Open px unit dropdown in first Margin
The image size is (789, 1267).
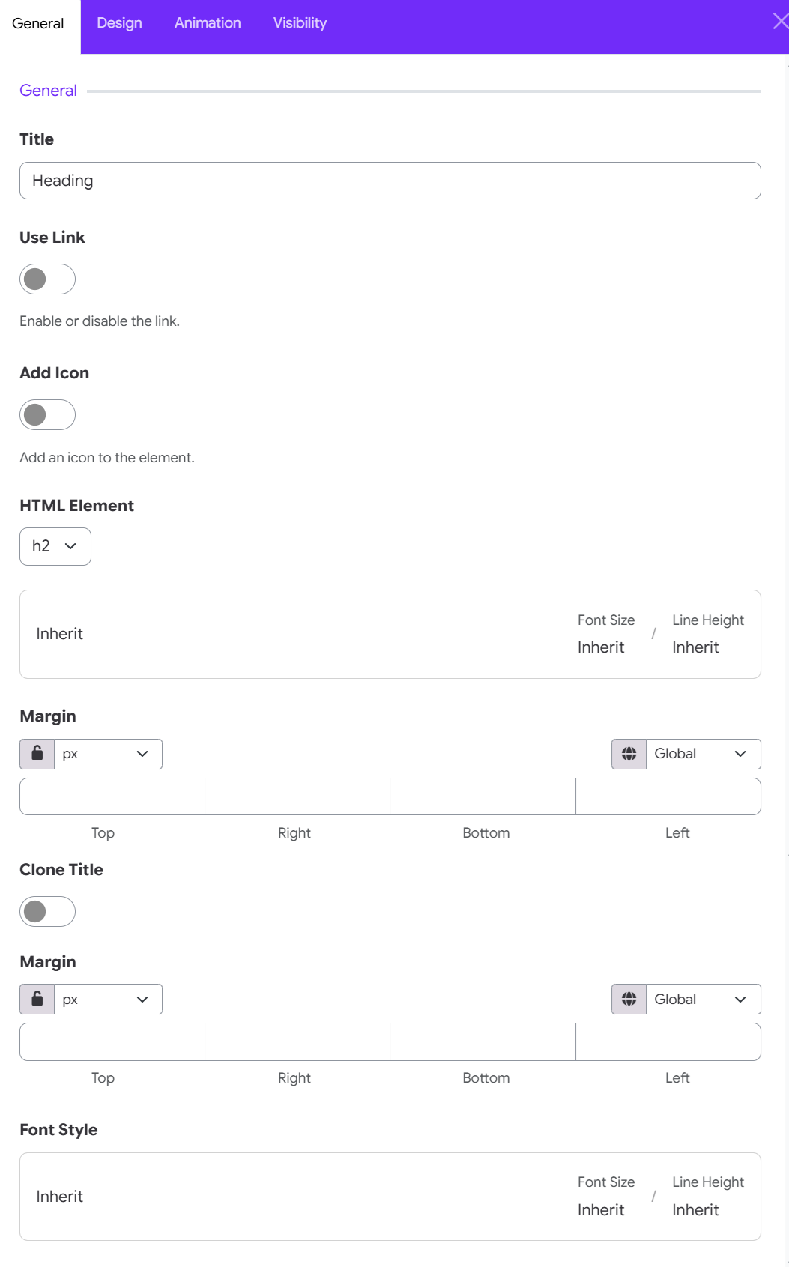pos(108,754)
